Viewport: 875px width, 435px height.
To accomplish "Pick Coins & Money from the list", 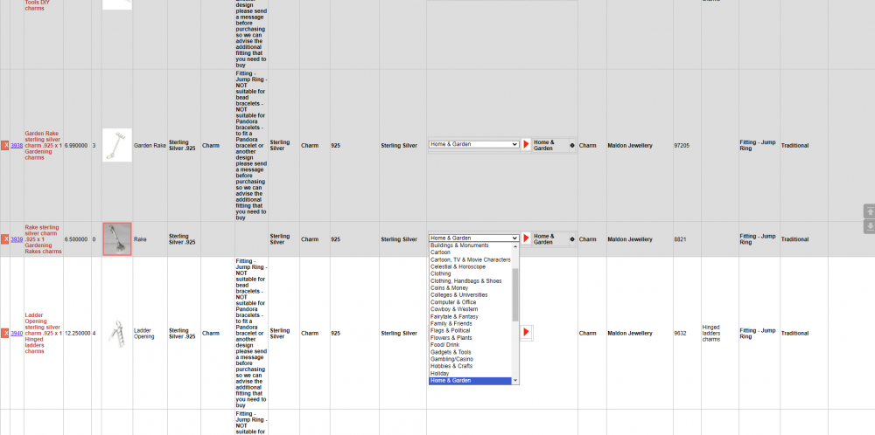I will pyautogui.click(x=471, y=288).
